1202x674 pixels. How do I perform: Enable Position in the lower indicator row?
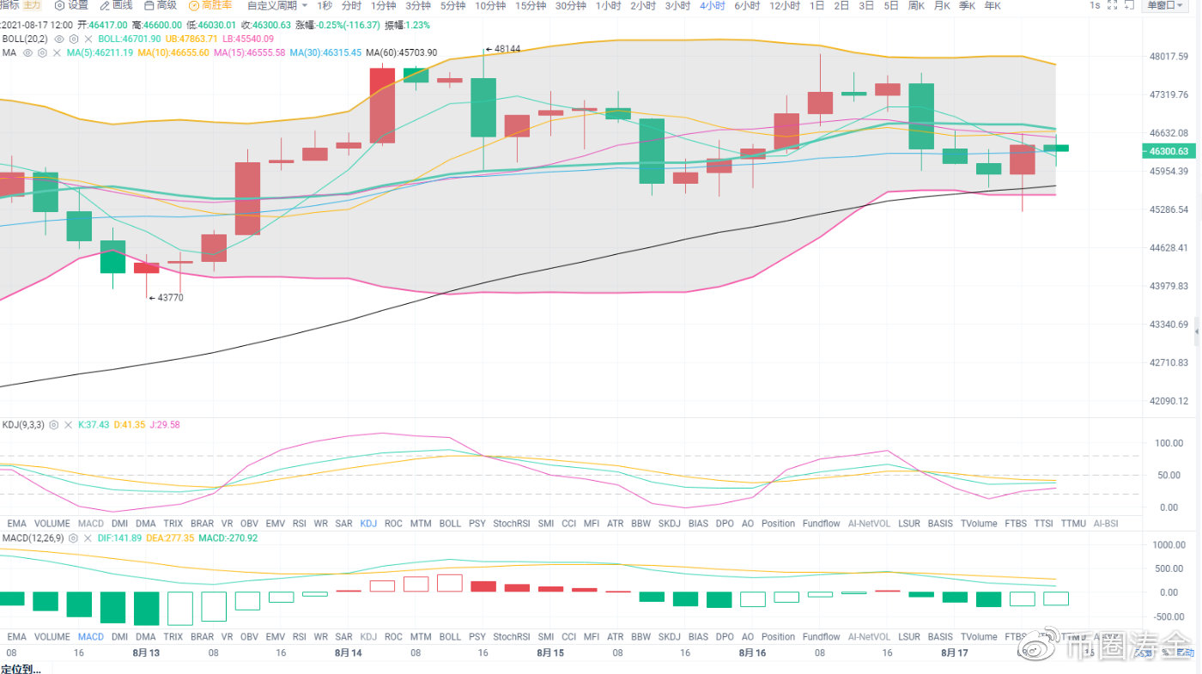tap(778, 637)
